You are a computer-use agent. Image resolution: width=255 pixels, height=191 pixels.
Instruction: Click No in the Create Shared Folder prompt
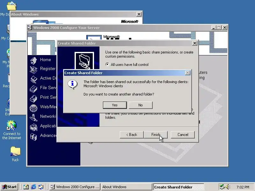[141, 105]
